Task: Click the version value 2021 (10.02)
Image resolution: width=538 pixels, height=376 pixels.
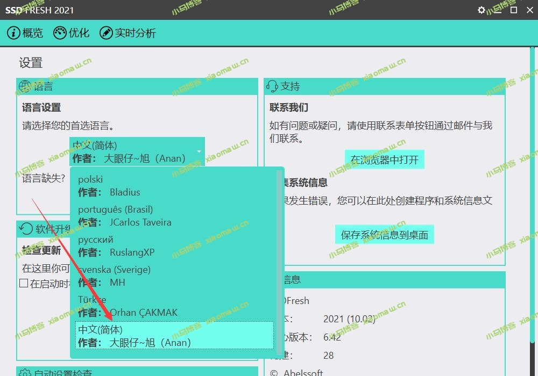Action: click(x=349, y=319)
